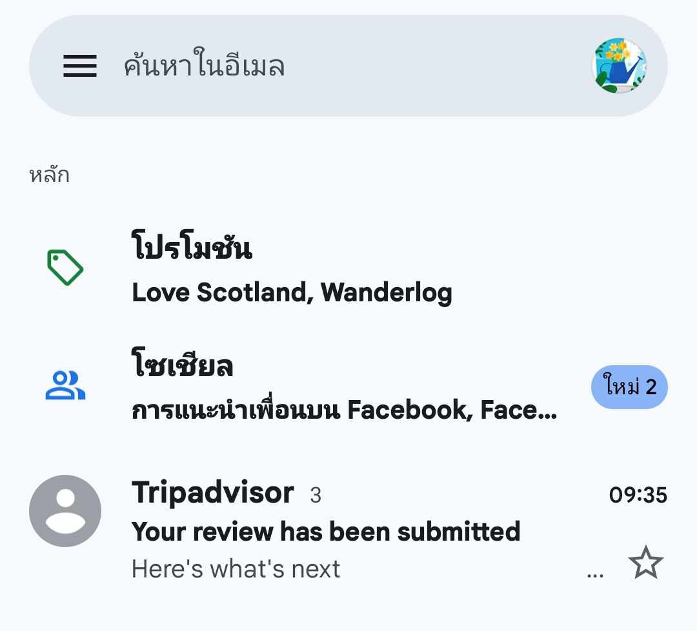Click the Love Scotland, Wanderlog preview text
The width and height of the screenshot is (697, 631).
tap(292, 293)
